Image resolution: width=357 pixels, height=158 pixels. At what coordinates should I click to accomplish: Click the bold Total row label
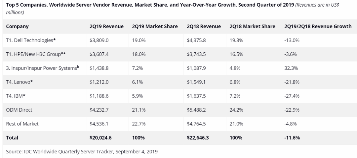(12, 138)
